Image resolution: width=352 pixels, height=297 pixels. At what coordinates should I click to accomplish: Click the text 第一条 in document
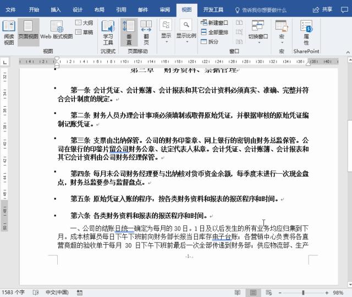tap(80, 90)
